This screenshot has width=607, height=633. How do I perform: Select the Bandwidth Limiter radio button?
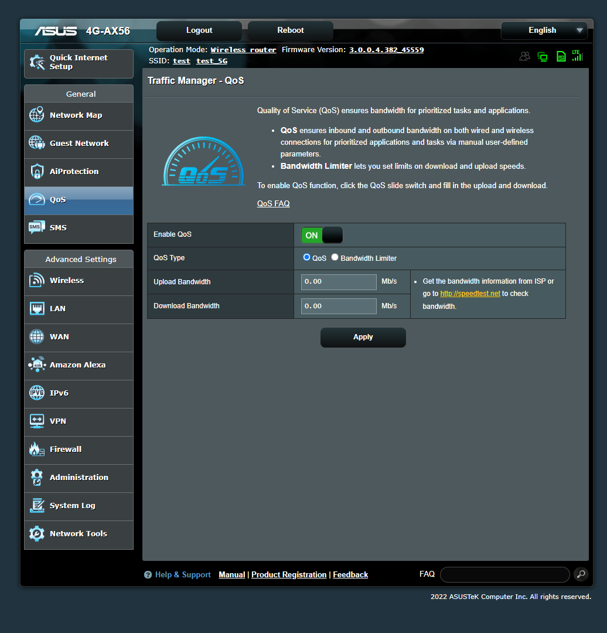pyautogui.click(x=335, y=257)
